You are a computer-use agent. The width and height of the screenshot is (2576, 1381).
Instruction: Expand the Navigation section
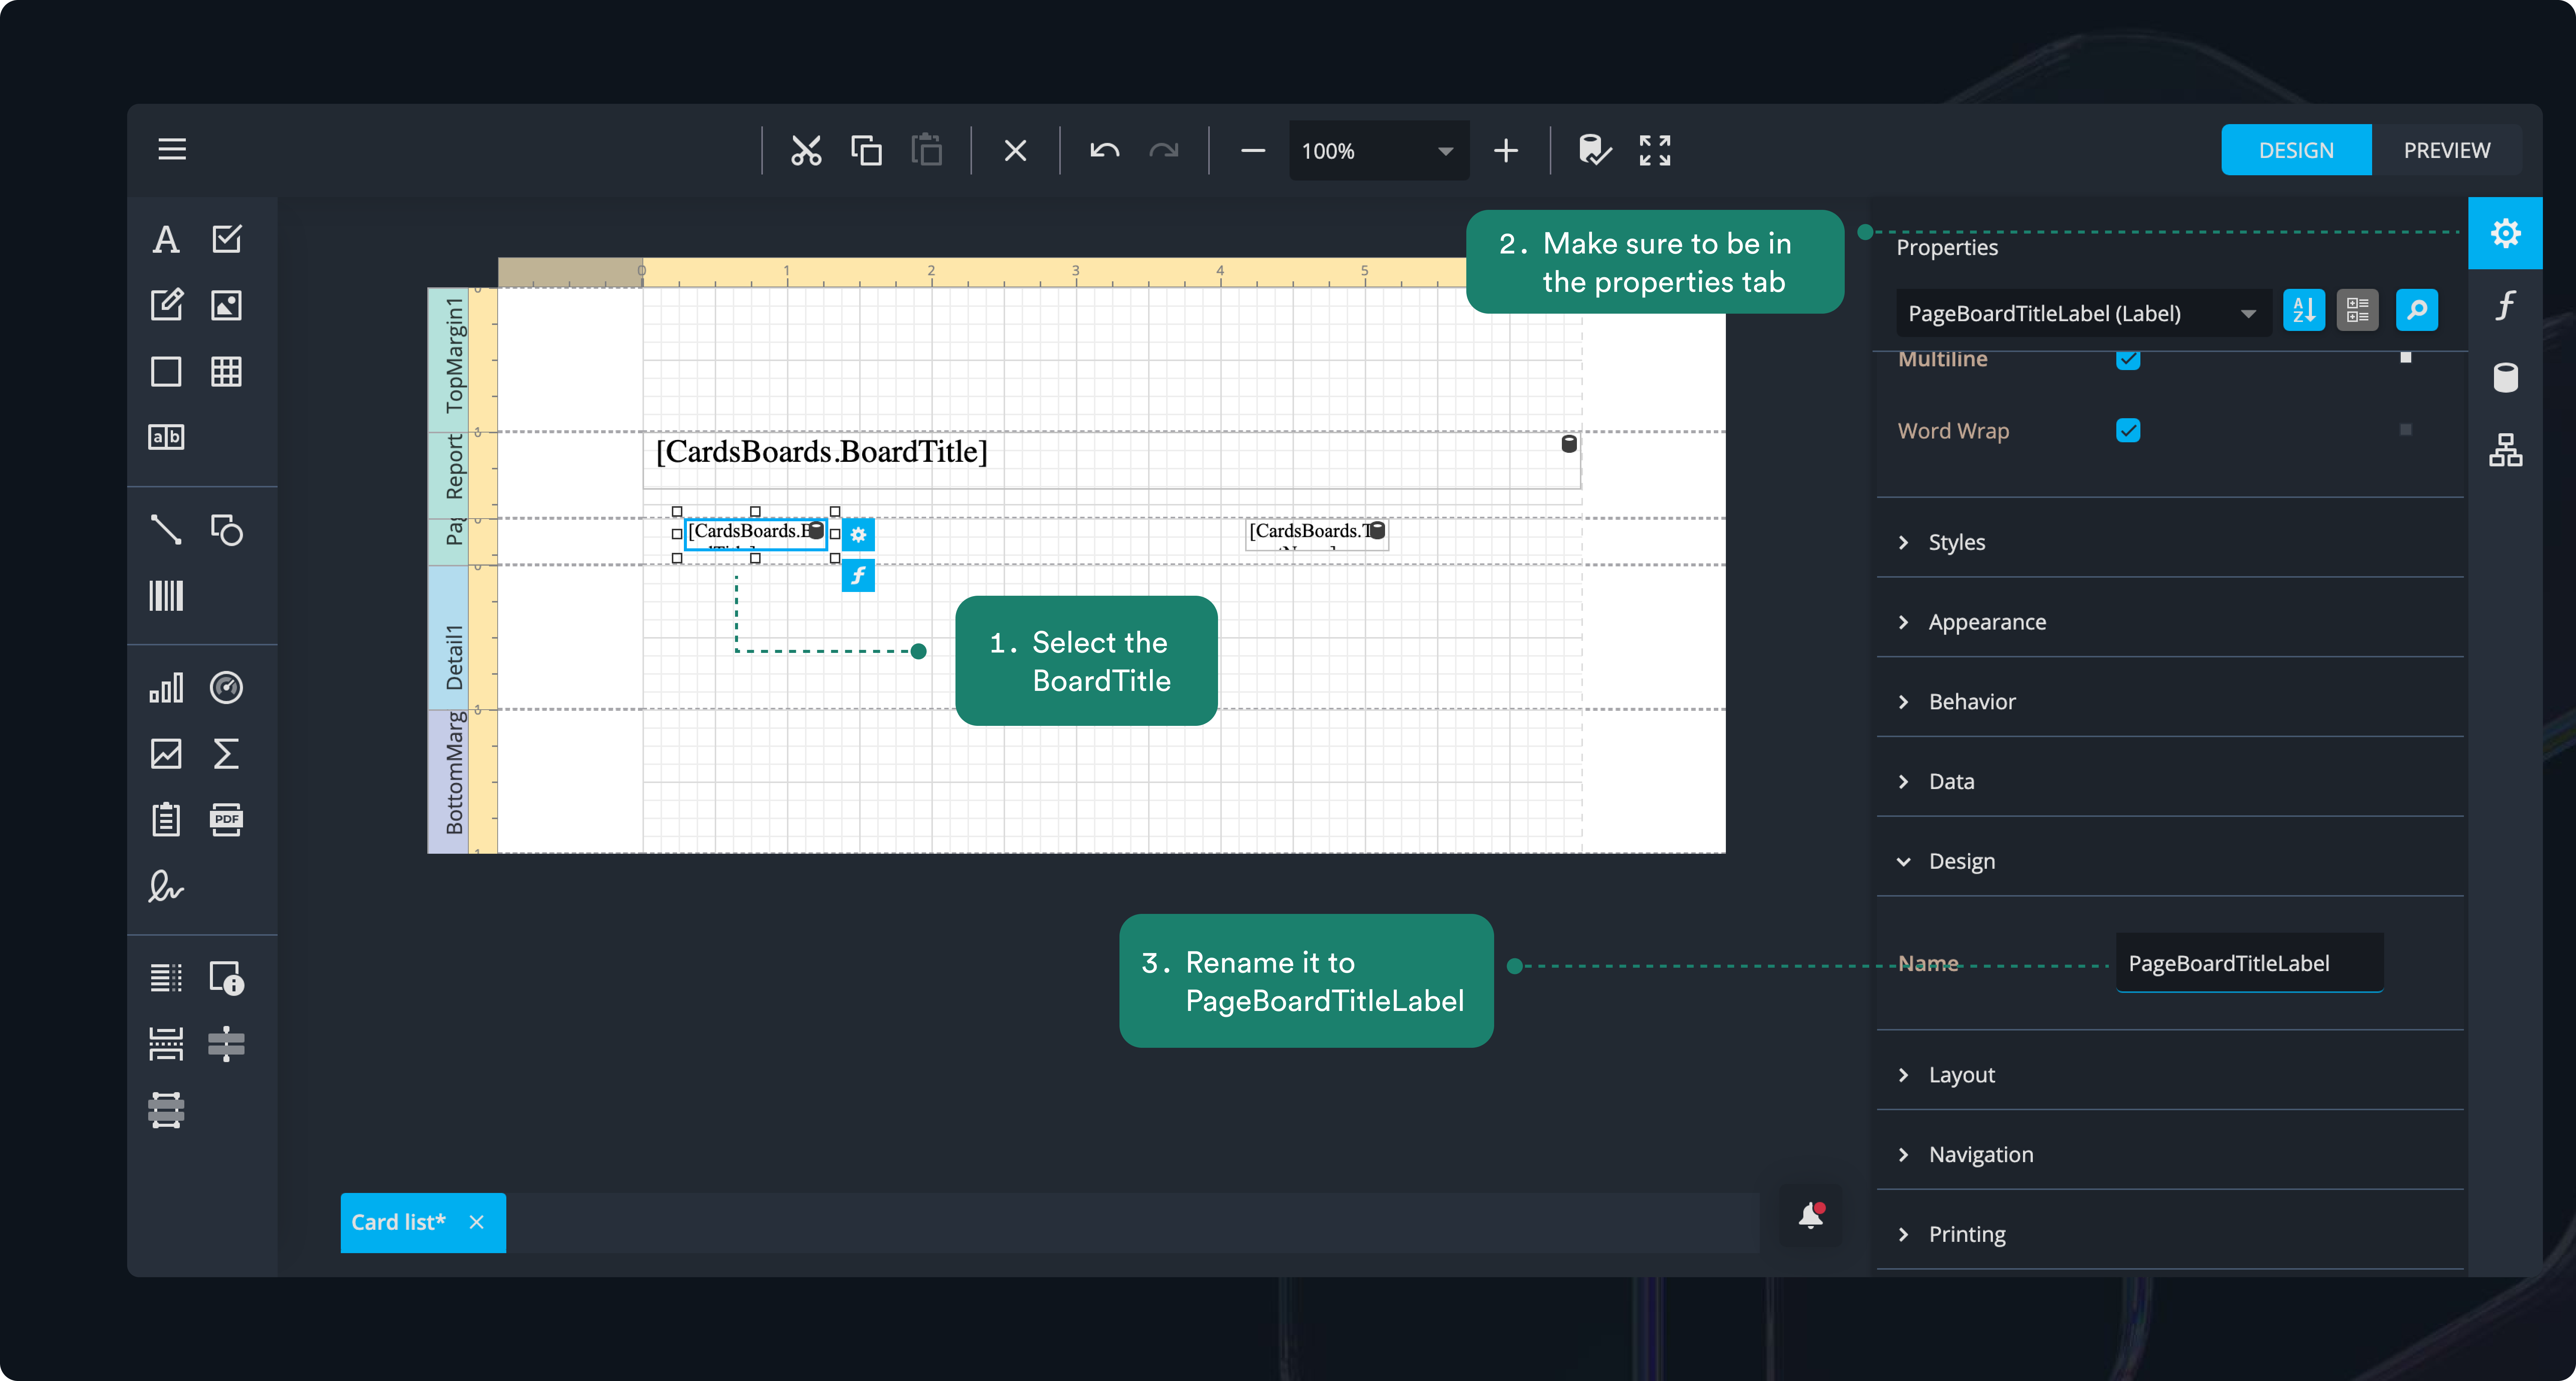pos(2170,1154)
